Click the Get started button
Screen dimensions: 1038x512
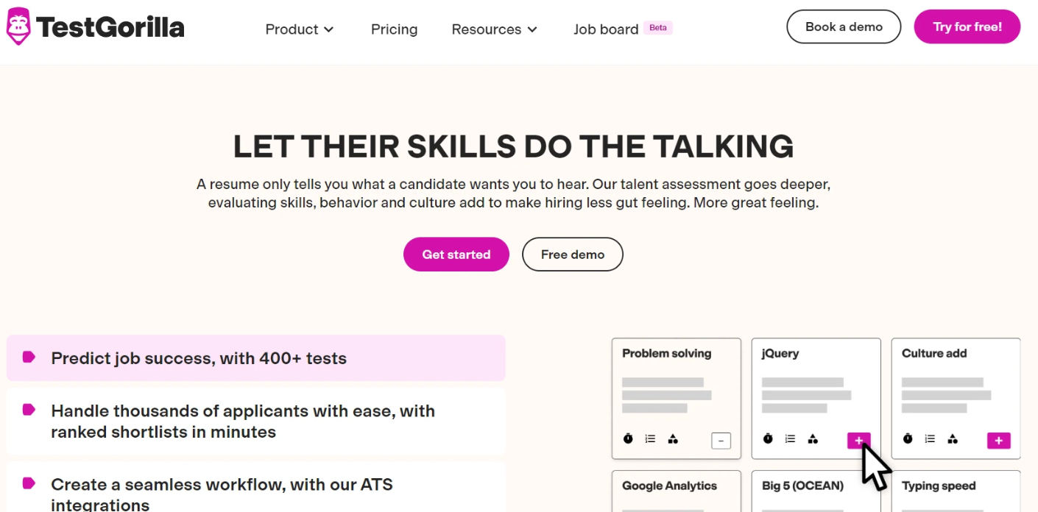[x=456, y=254]
